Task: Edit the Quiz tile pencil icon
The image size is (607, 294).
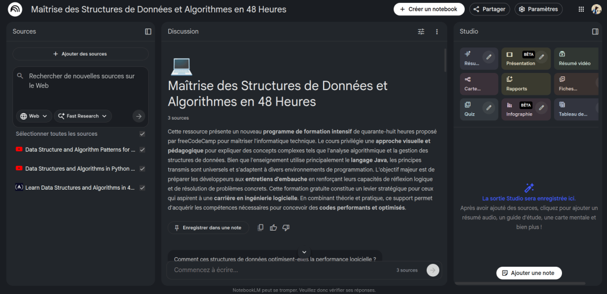Action: click(x=489, y=107)
